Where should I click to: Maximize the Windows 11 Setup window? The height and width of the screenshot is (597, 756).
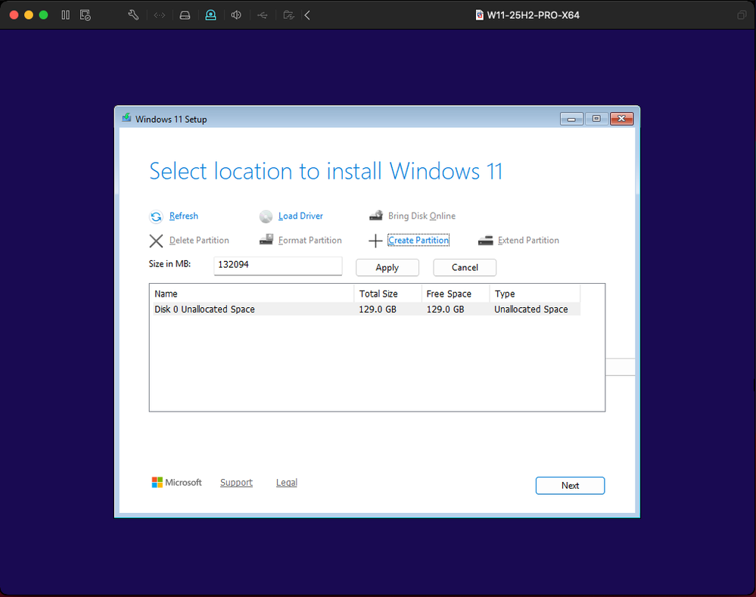point(596,119)
